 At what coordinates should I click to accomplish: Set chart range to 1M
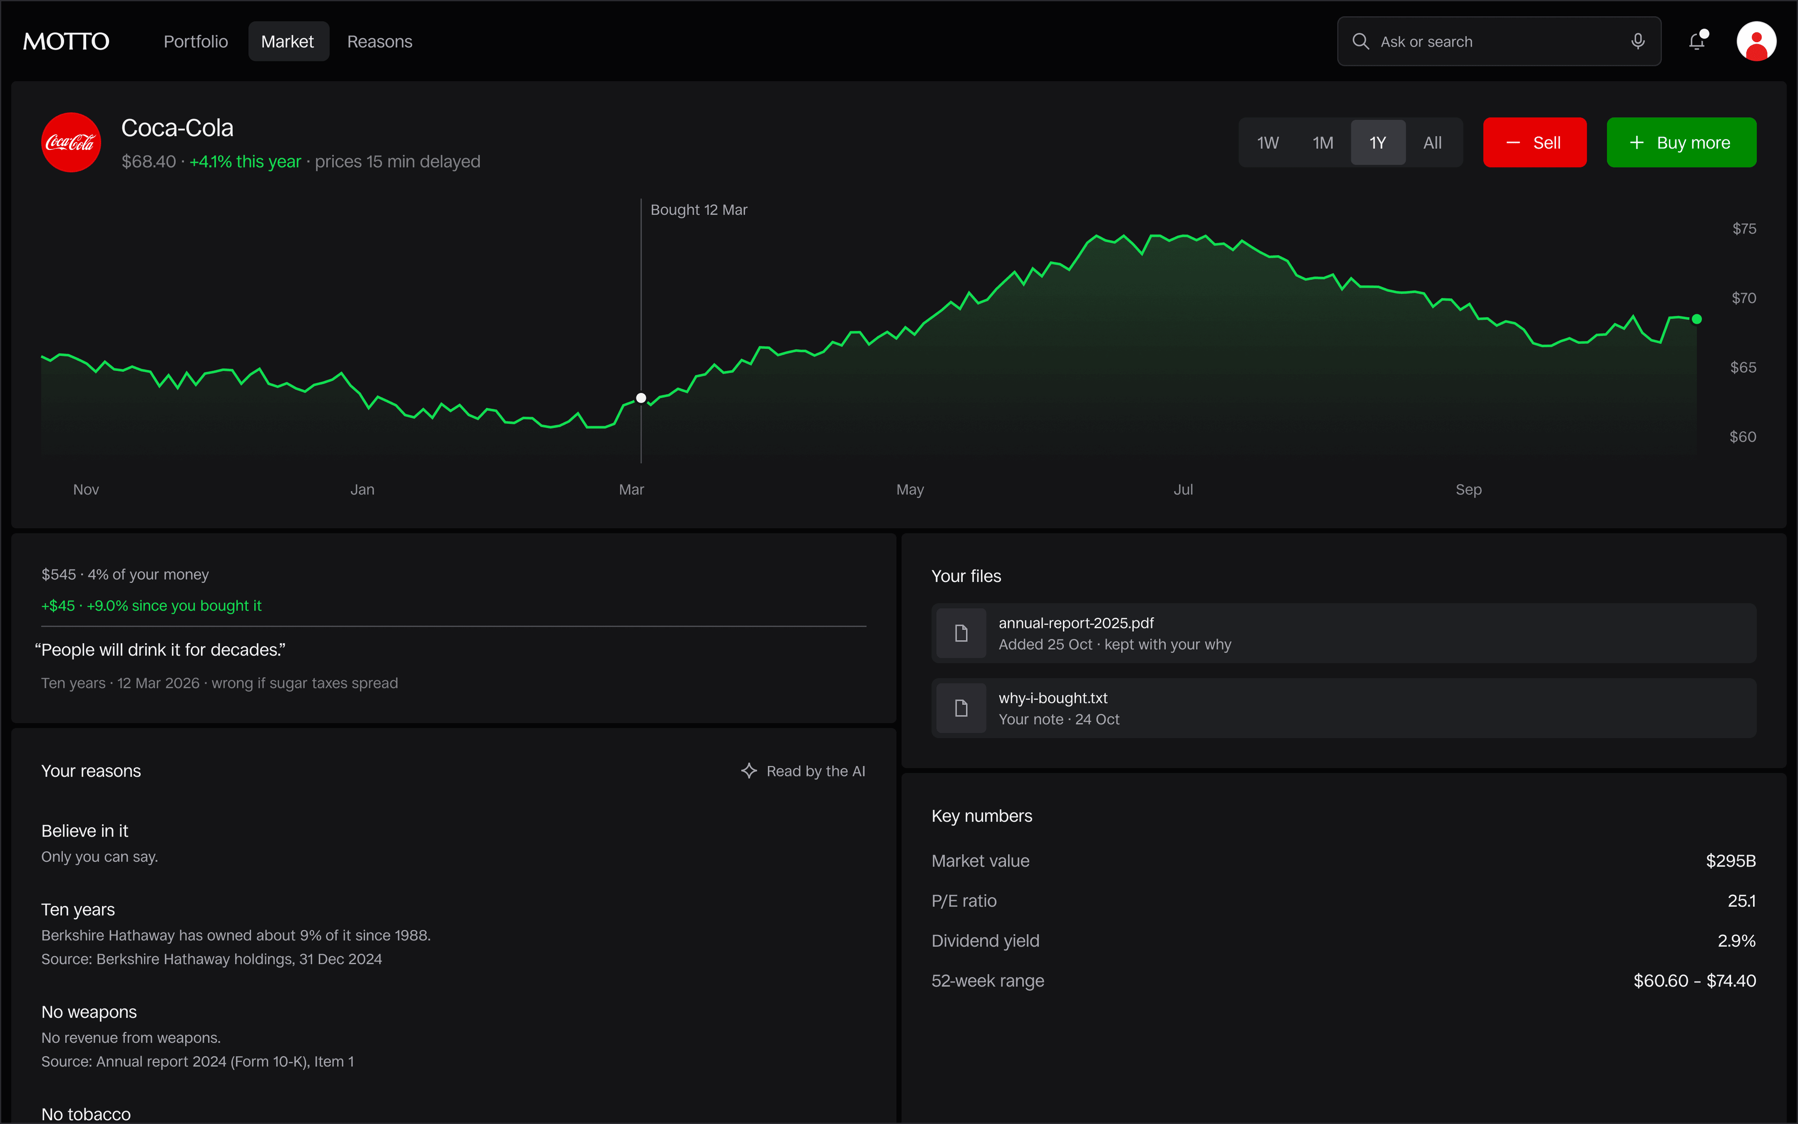1323,143
